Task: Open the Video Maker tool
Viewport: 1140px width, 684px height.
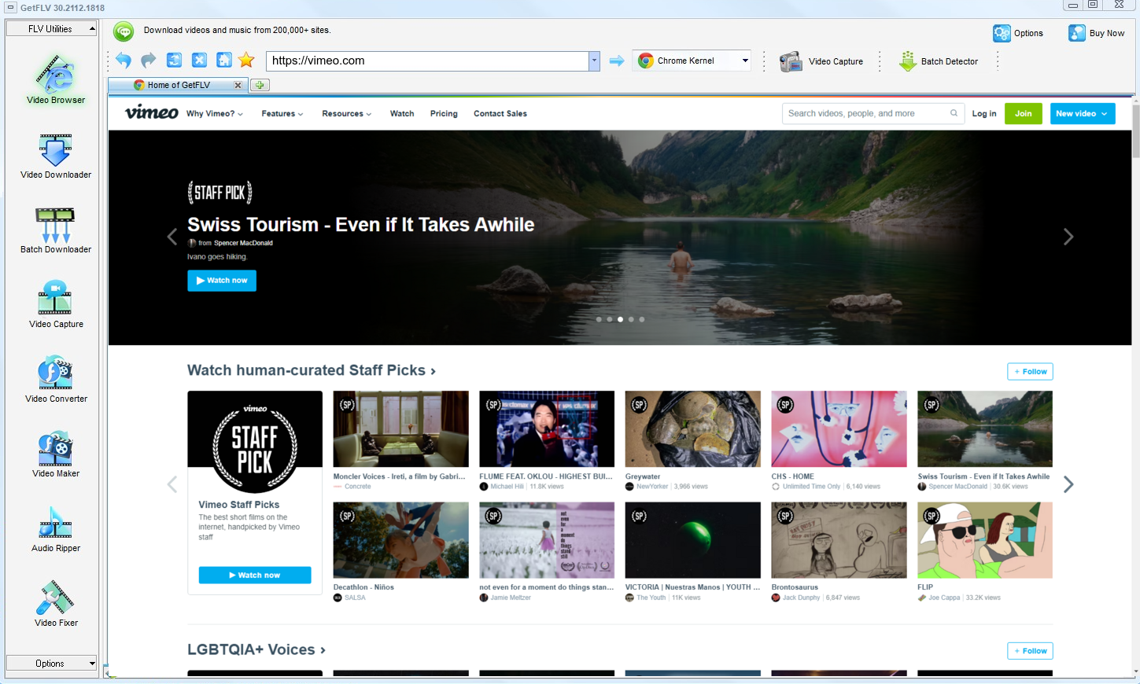Action: click(56, 454)
